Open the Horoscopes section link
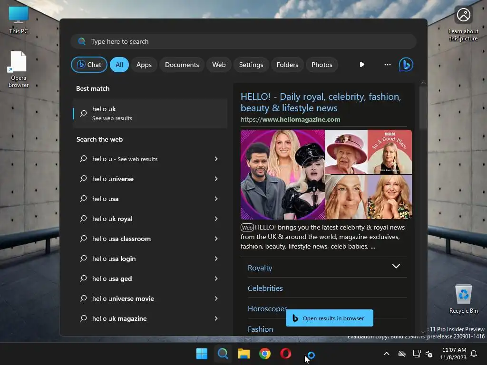 click(x=267, y=308)
